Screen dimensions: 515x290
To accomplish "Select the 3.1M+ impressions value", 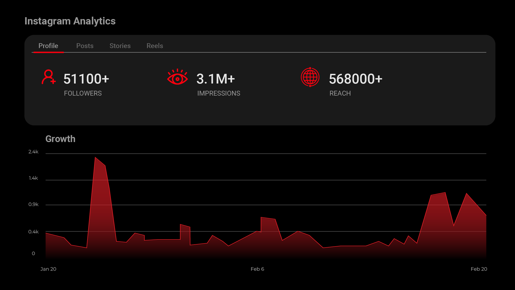I will (x=216, y=79).
